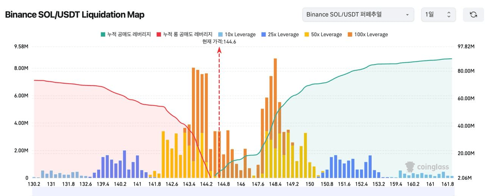The width and height of the screenshot is (485, 196).
Task: Toggle the 100x Leverage legend series
Action: (x=368, y=34)
